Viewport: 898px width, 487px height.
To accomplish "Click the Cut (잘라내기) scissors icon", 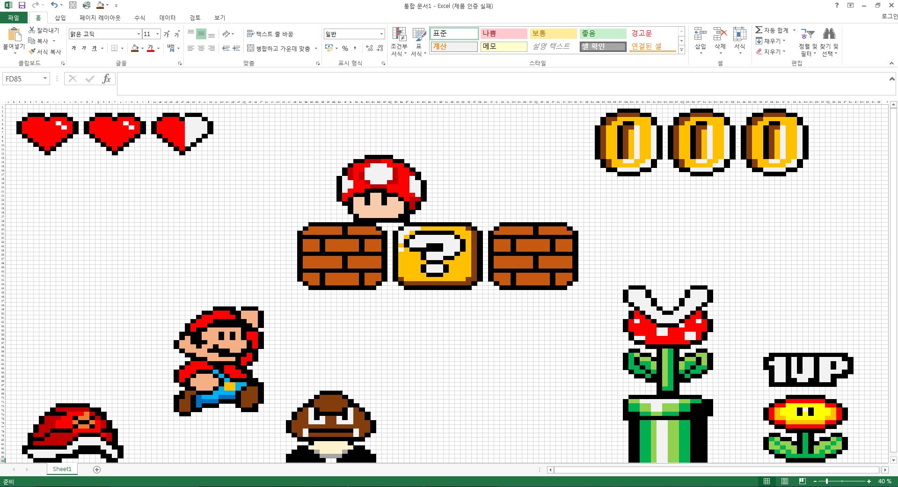I will pos(32,30).
